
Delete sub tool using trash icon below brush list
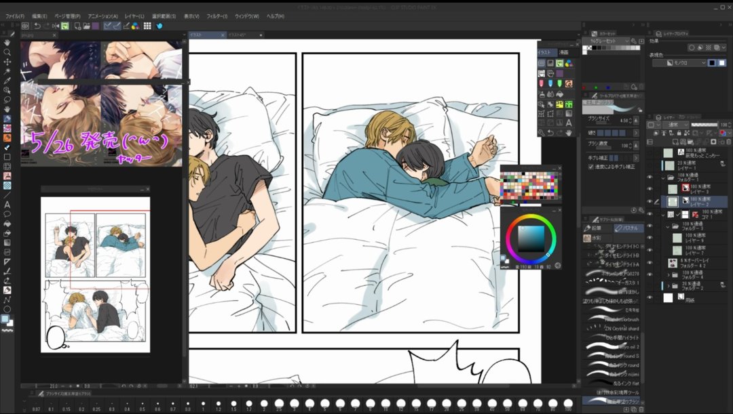click(x=641, y=409)
